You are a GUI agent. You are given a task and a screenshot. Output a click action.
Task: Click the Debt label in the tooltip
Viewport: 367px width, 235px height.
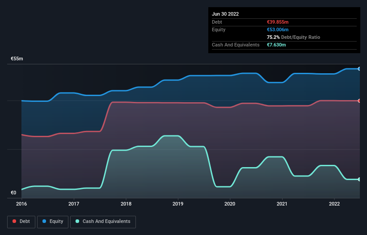click(217, 22)
